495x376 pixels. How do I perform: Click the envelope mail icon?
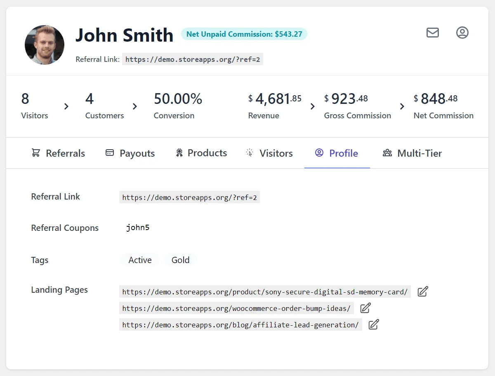[432, 33]
